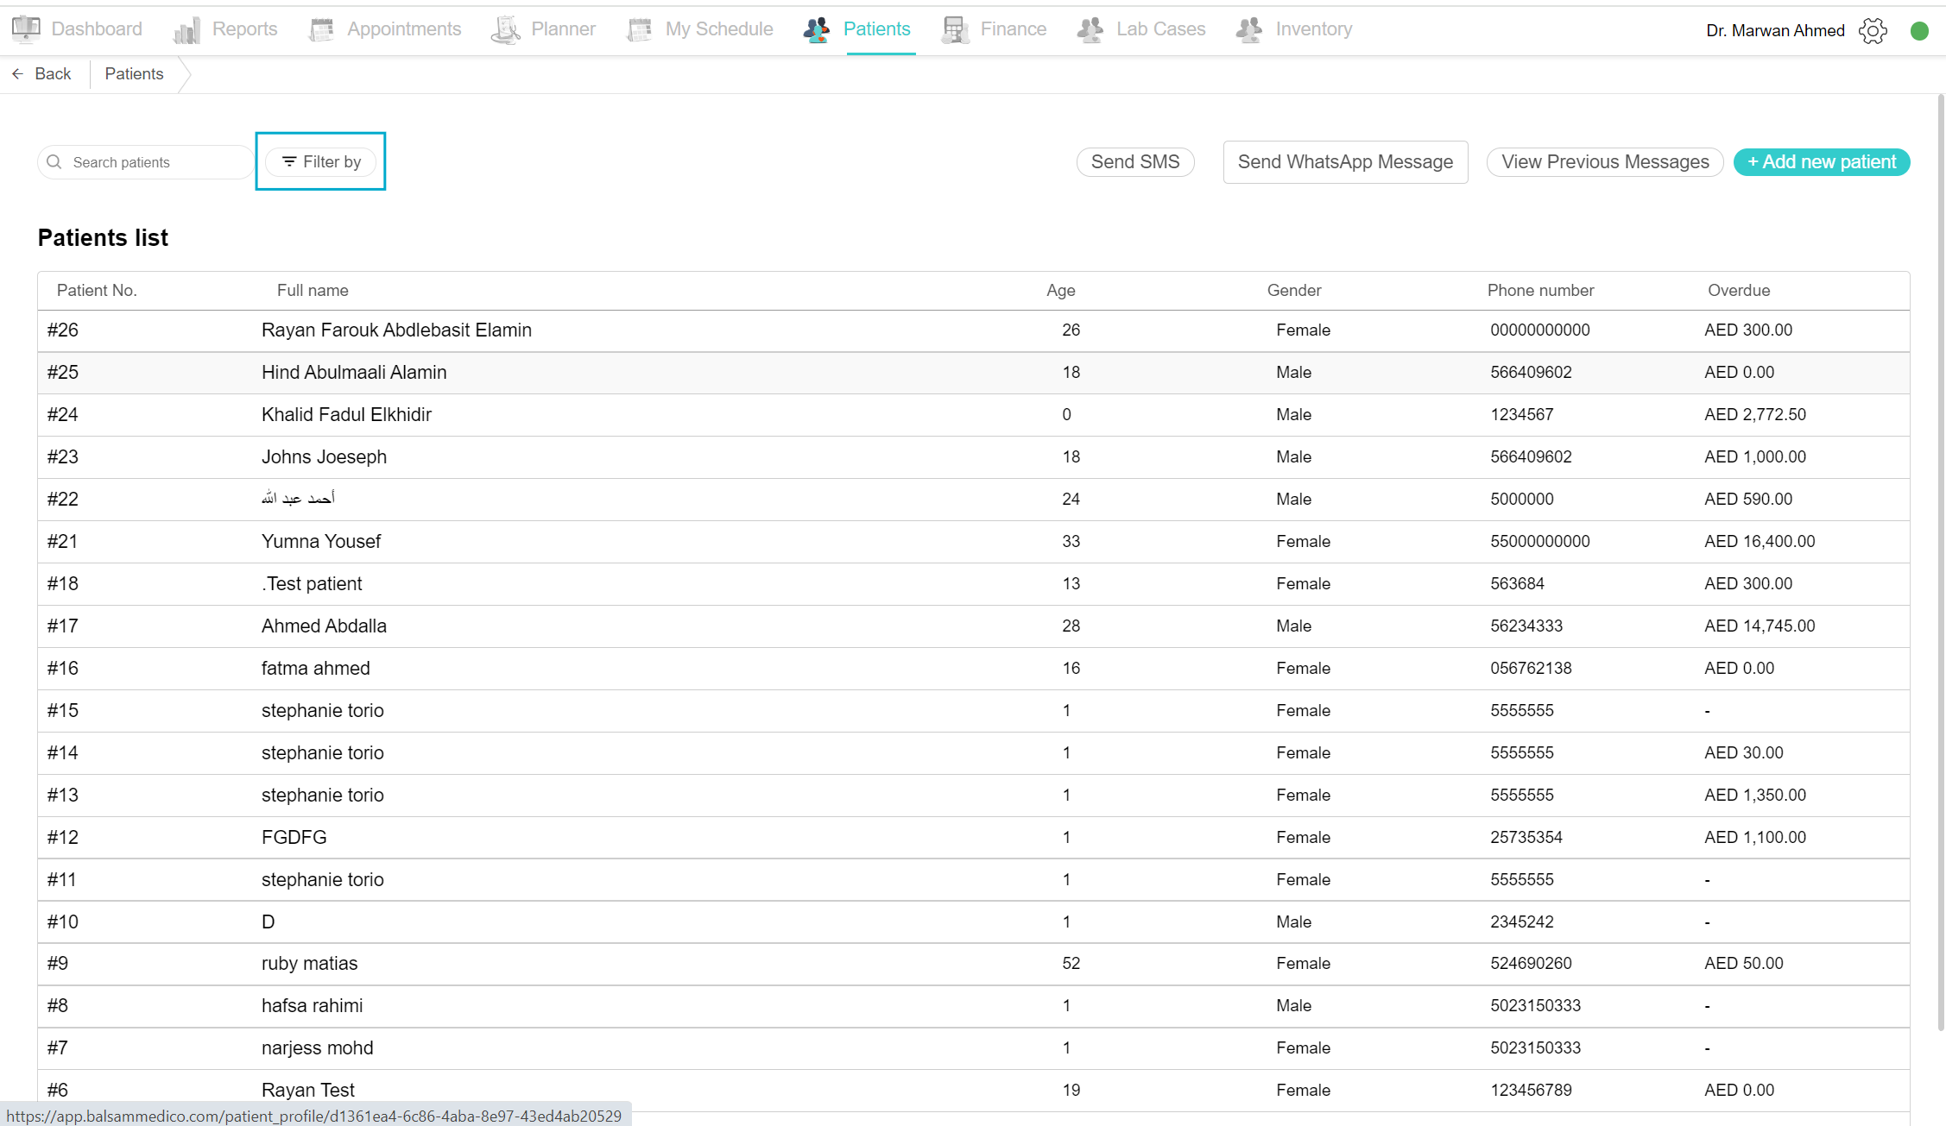Open the Filter by dropdown
The width and height of the screenshot is (1946, 1126).
321,162
